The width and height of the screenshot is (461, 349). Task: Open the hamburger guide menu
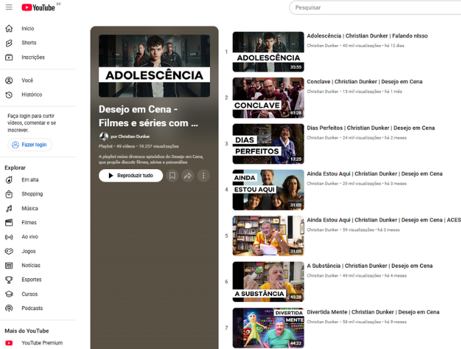pyautogui.click(x=9, y=7)
